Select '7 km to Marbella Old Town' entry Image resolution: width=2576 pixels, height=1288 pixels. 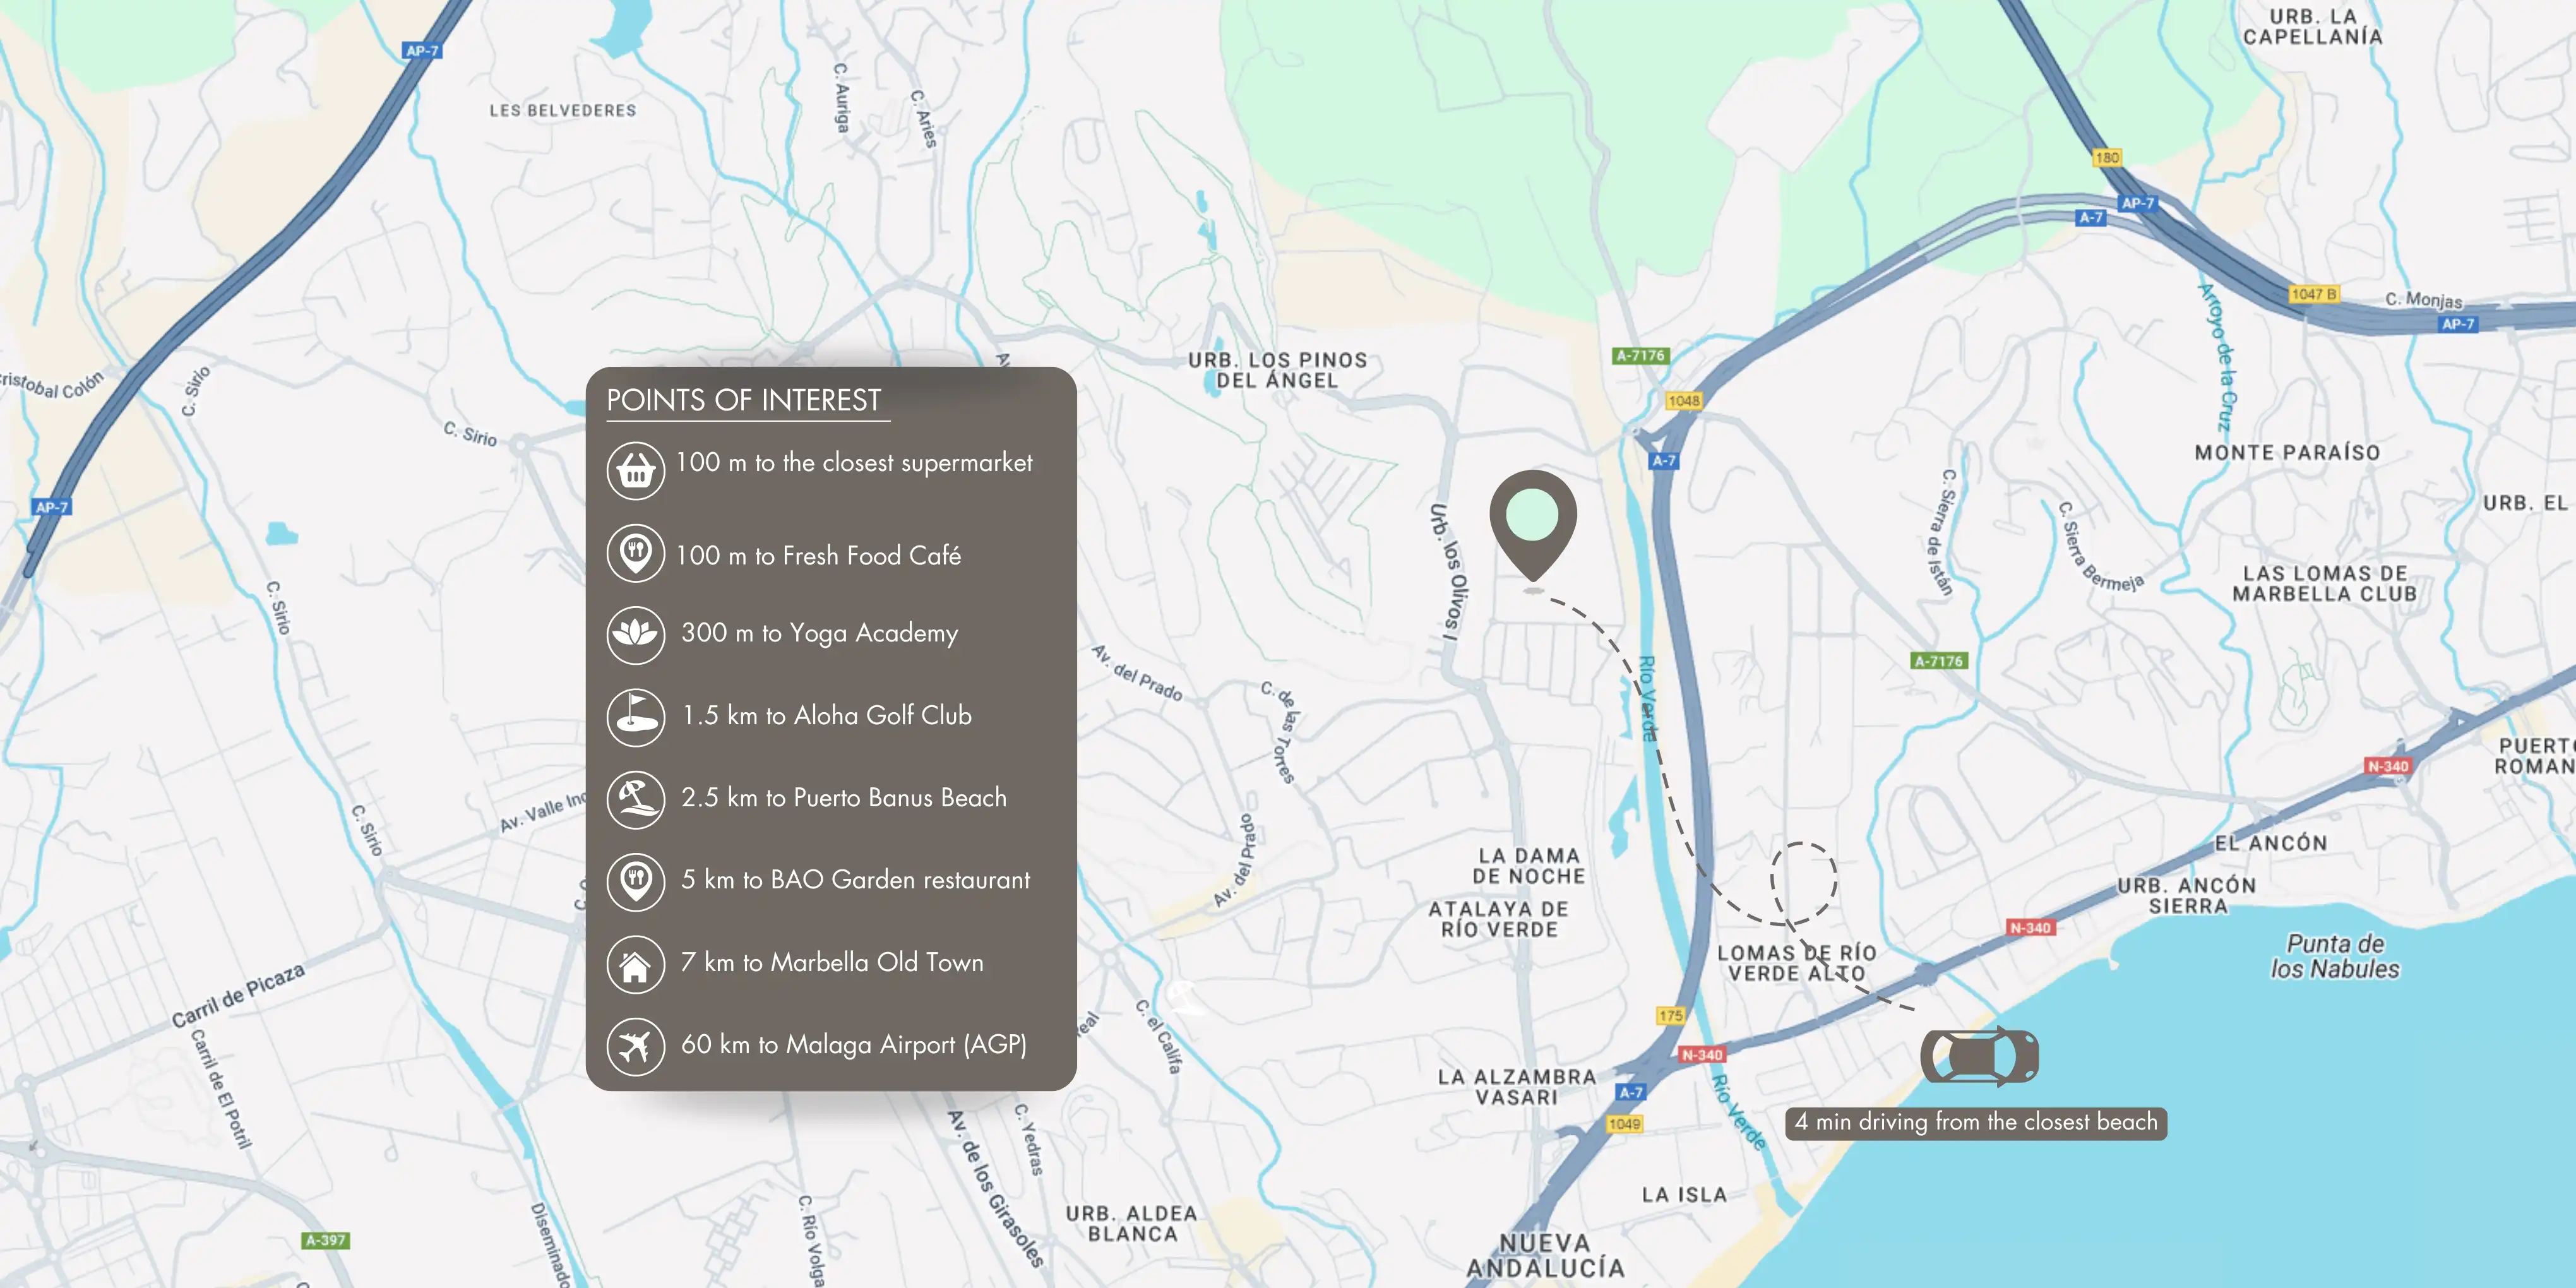tap(831, 962)
